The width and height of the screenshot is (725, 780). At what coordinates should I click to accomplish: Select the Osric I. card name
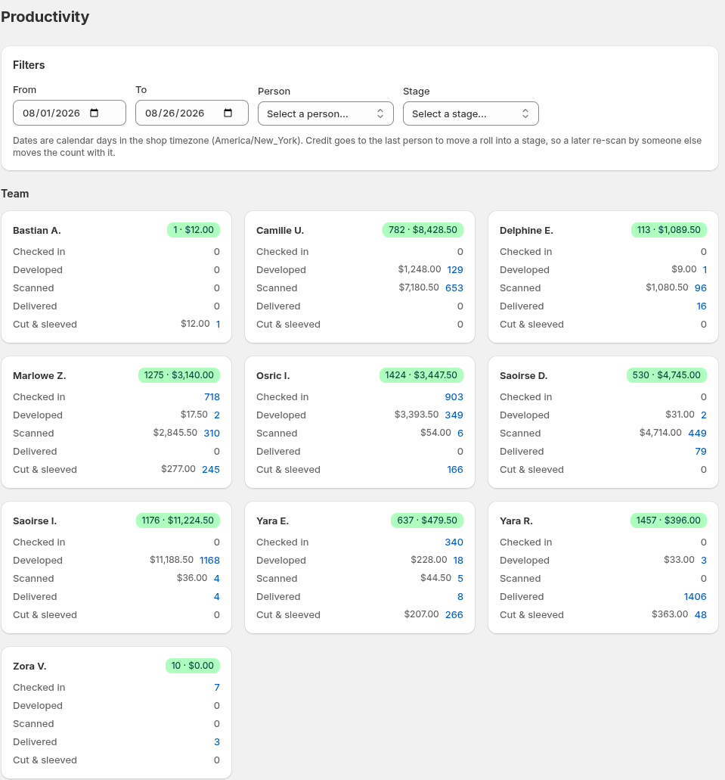coord(272,375)
